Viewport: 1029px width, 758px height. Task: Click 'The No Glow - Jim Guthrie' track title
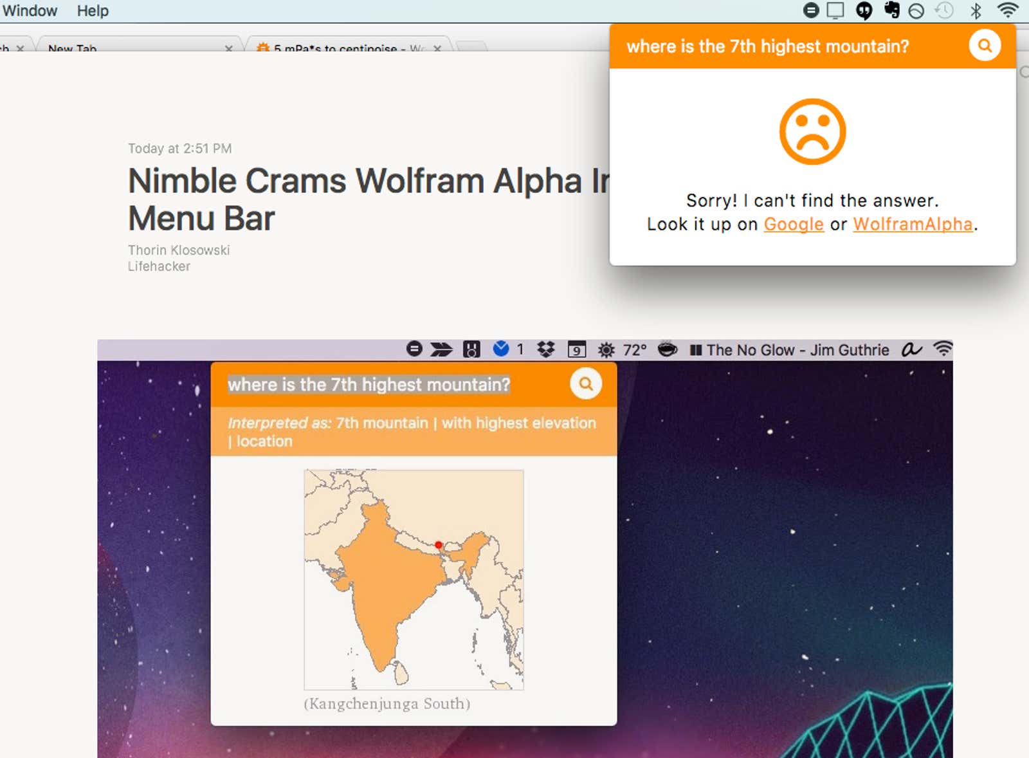tap(797, 350)
